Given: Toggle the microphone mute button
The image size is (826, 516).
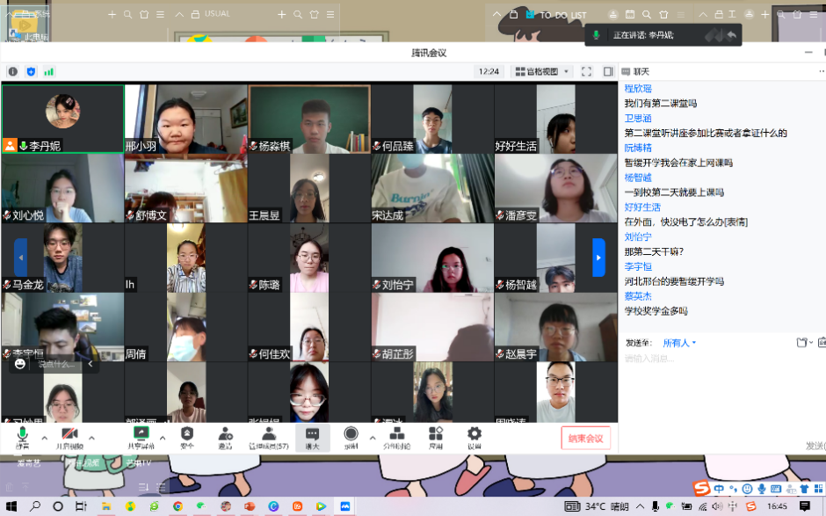Looking at the screenshot, I should [22, 437].
